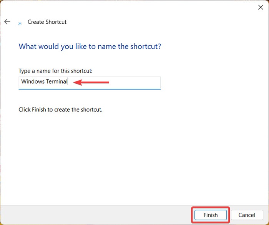Screen dimensions: 269x225
Task: Click the 'What would you like to name the shortcut?' heading
Action: [x=90, y=46]
